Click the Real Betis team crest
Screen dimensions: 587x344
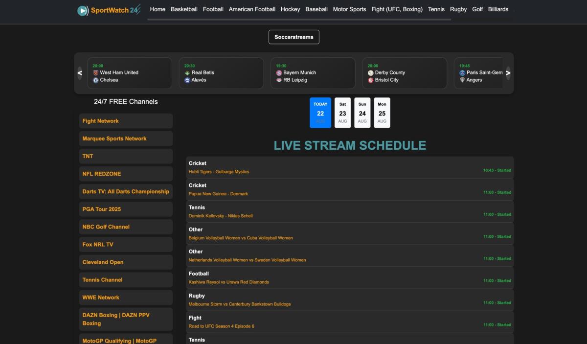pos(187,72)
